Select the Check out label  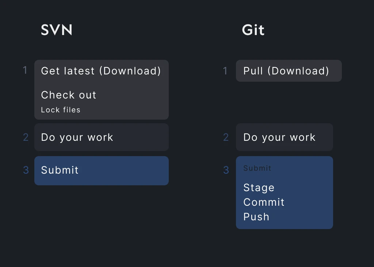tap(69, 95)
